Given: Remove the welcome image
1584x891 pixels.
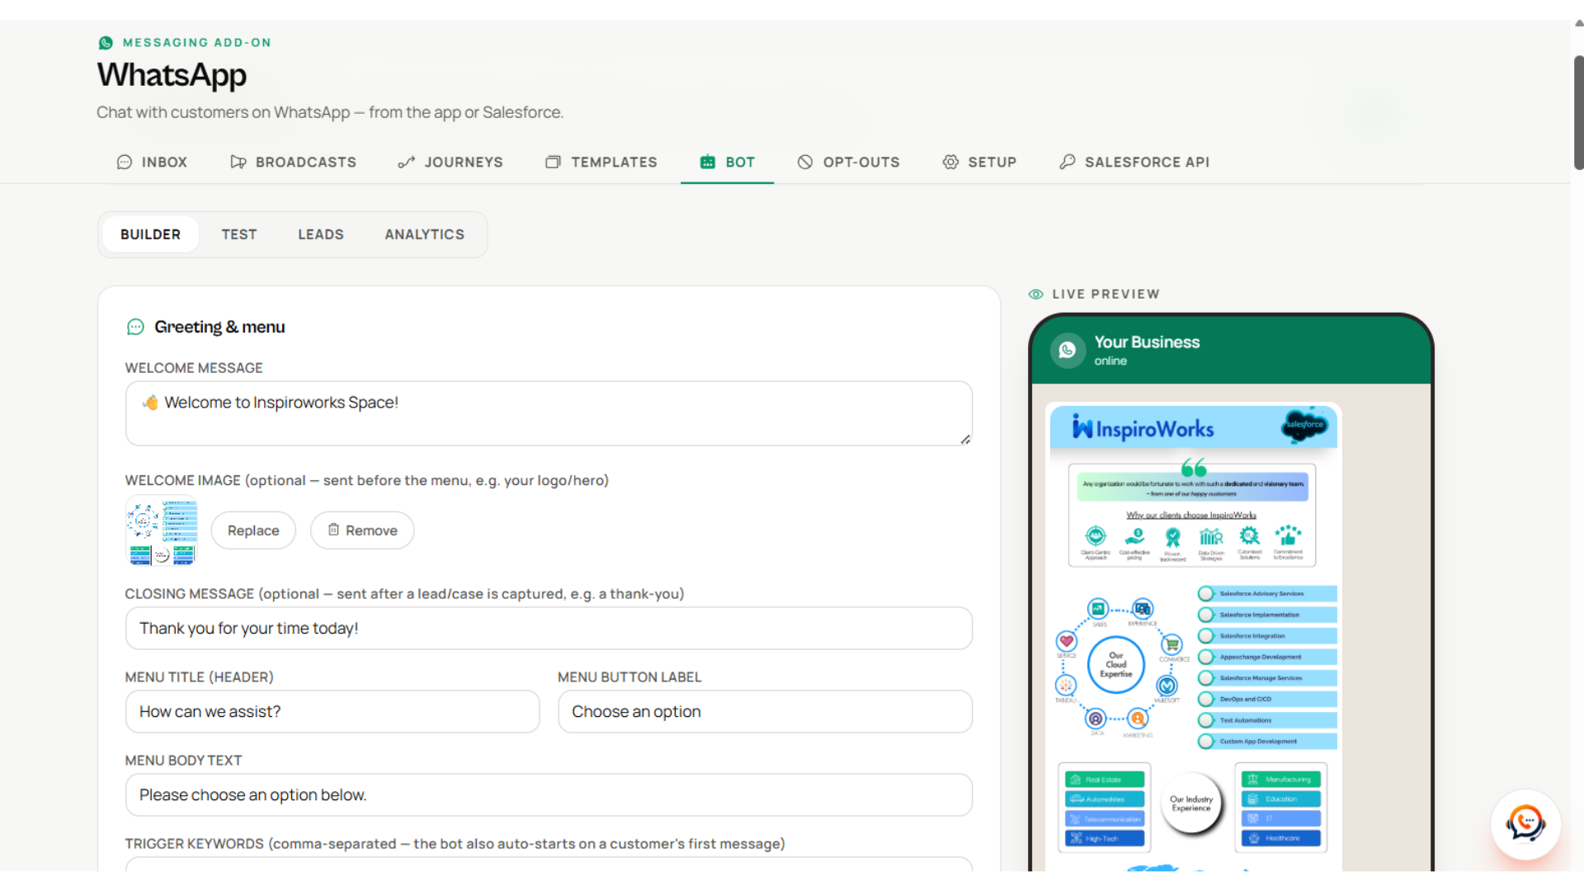Looking at the screenshot, I should click(x=362, y=530).
